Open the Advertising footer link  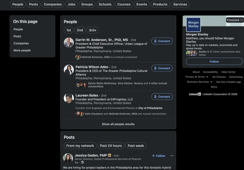coord(235,77)
